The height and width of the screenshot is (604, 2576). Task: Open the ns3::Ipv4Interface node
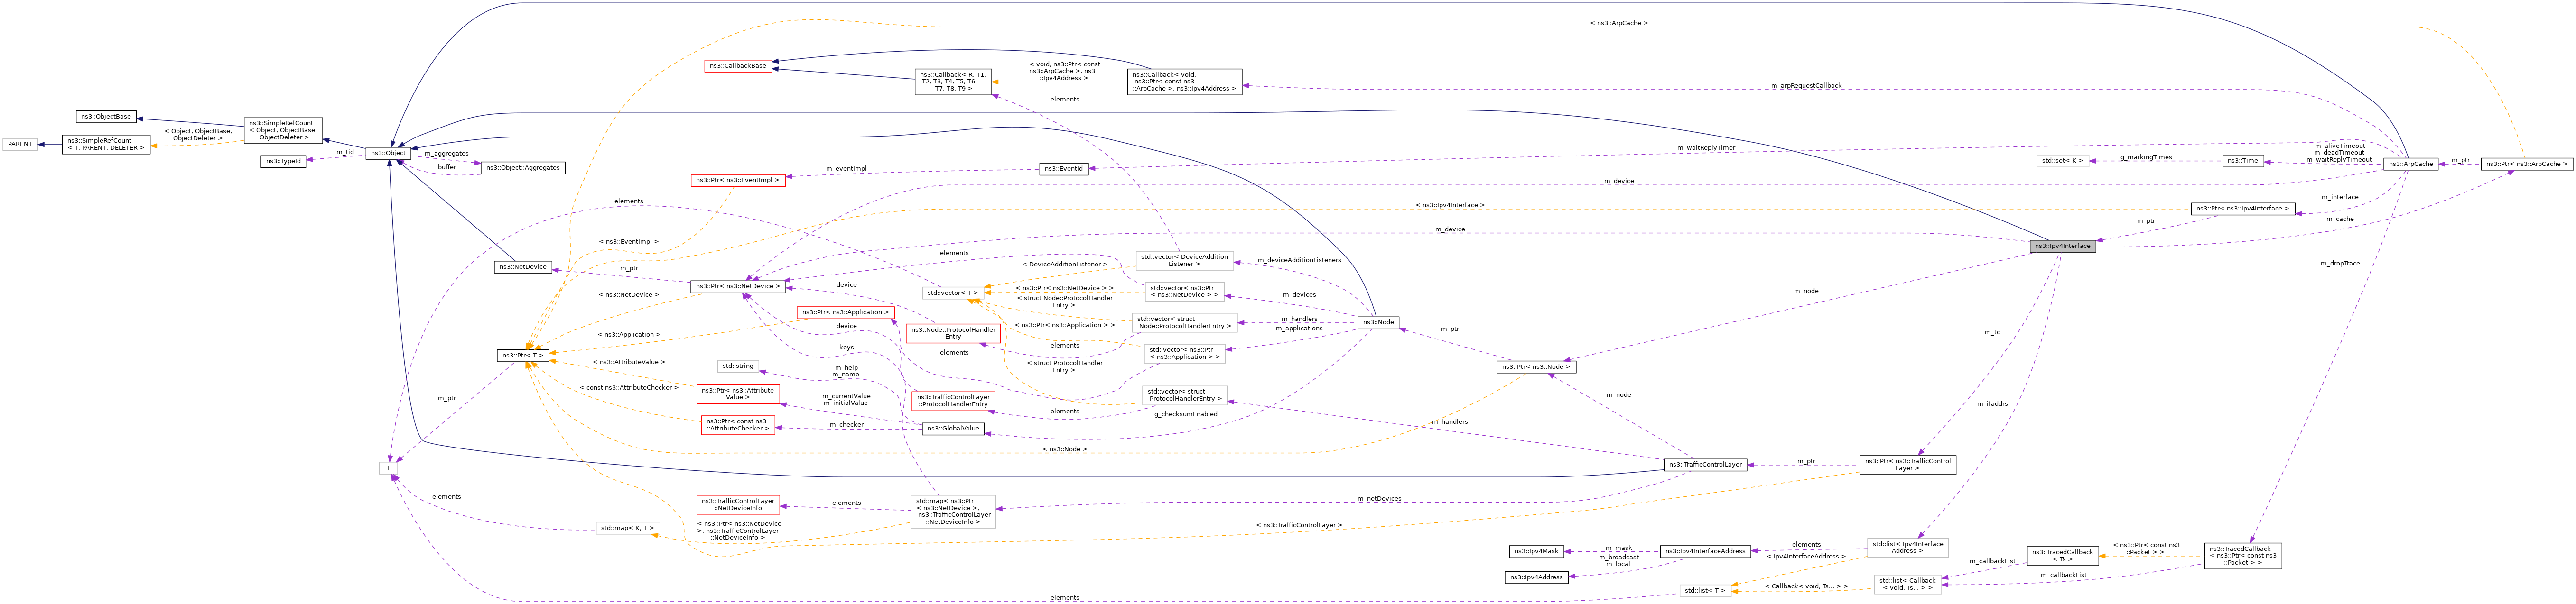2063,246
